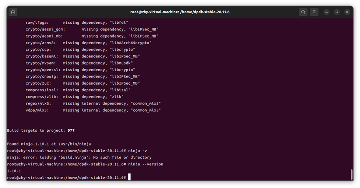360x188 pixels.
Task: Close the terminal window
Action: point(347,12)
